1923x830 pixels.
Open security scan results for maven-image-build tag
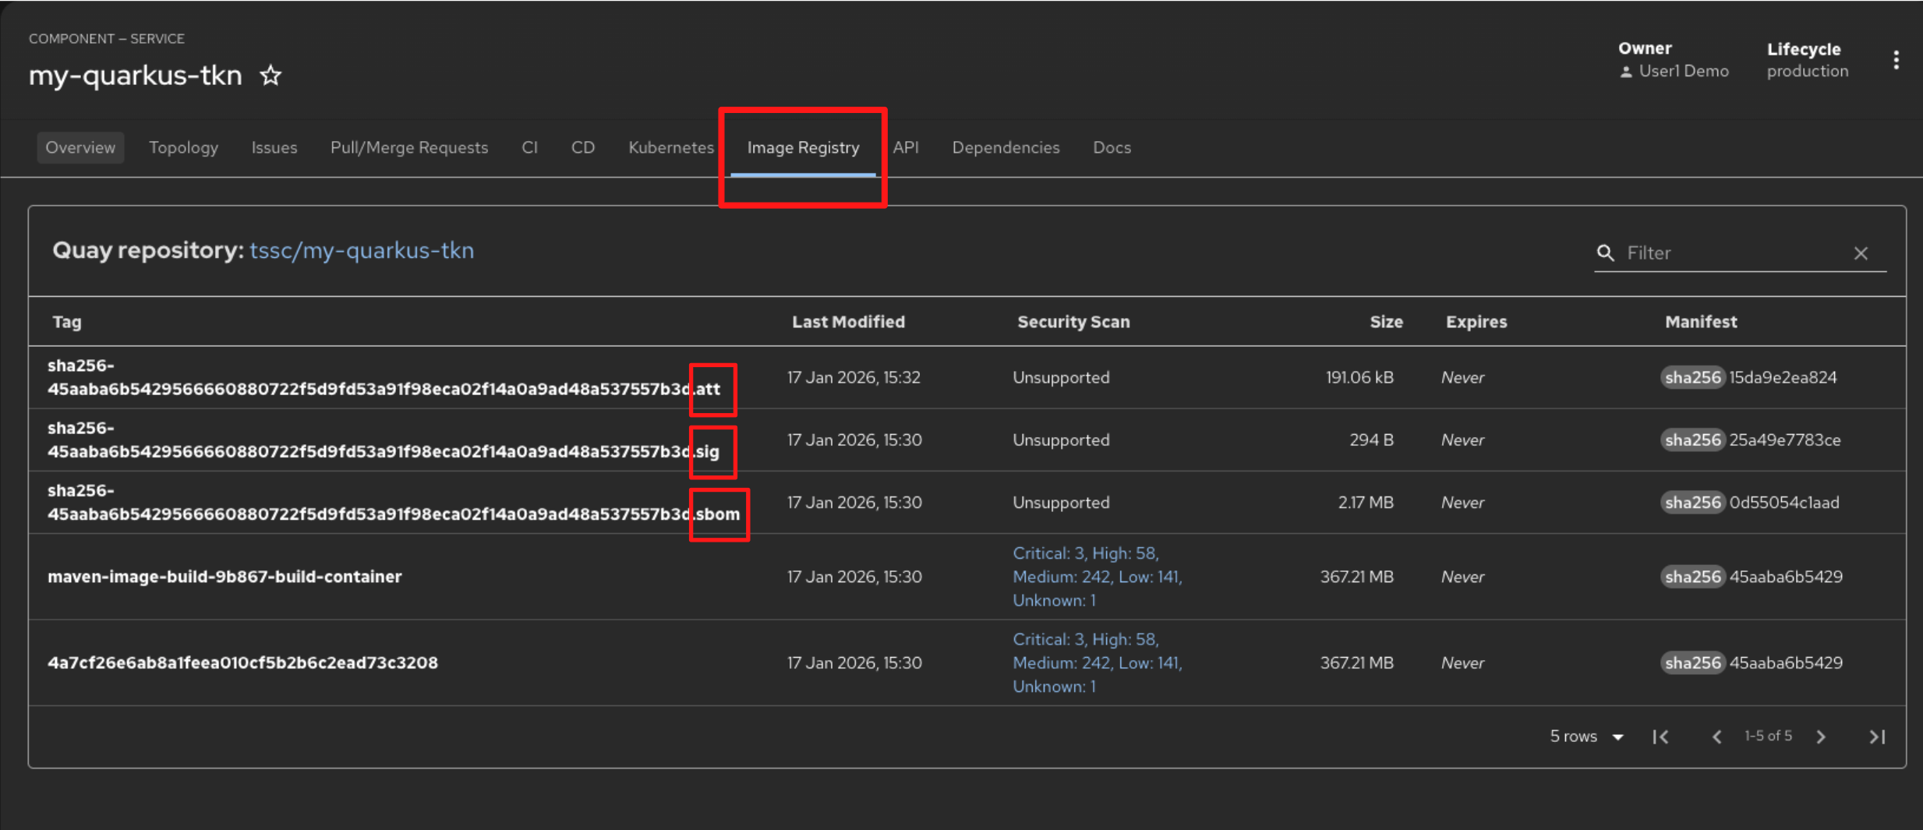point(1097,577)
